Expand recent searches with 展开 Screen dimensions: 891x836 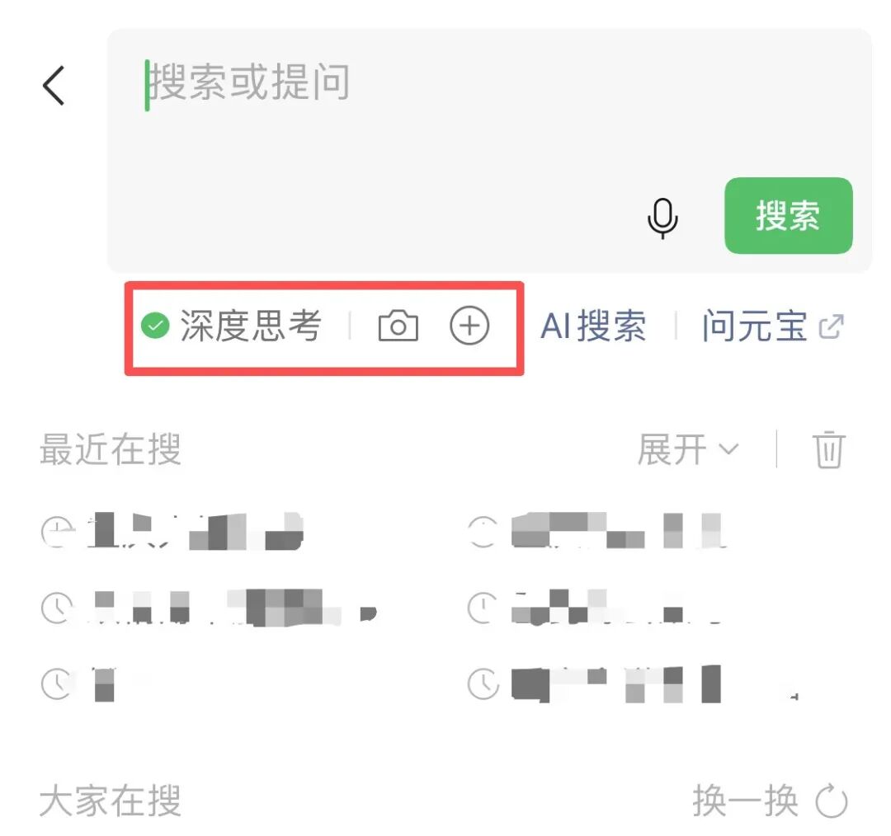671,449
